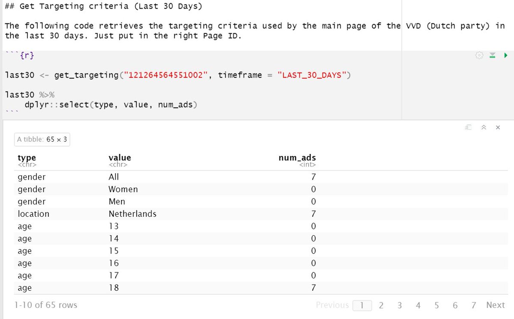
Task: Click the '## Get Targeting criteria' heading
Action: click(x=104, y=7)
